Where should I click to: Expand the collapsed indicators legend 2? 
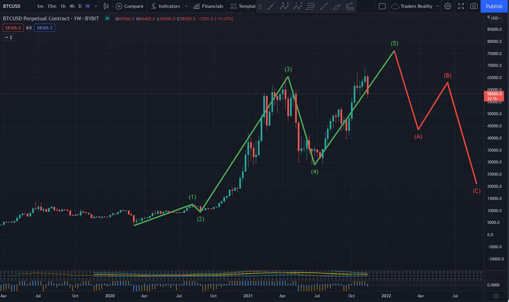coord(8,37)
